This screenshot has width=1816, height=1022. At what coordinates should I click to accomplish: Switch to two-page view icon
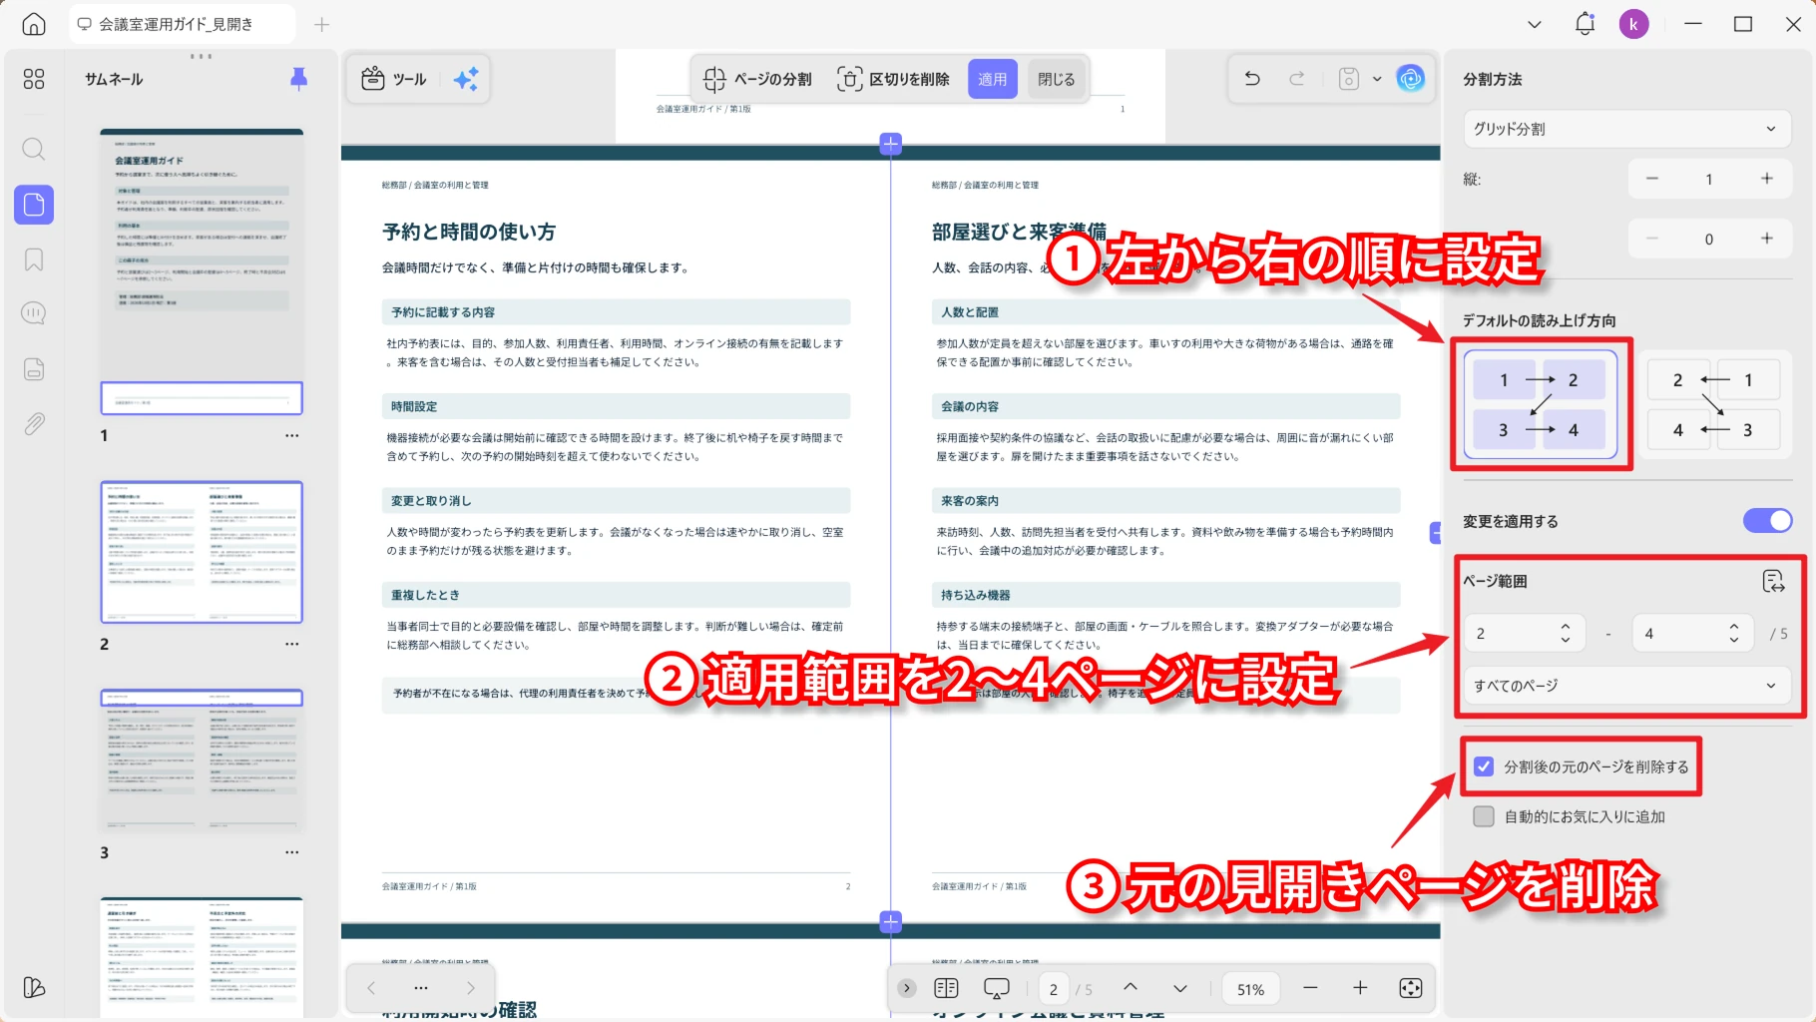[946, 988]
